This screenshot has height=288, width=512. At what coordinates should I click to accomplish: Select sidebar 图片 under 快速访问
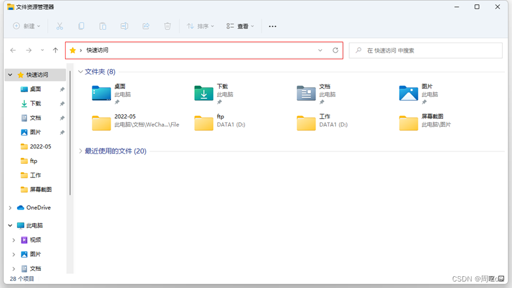tap(36, 132)
